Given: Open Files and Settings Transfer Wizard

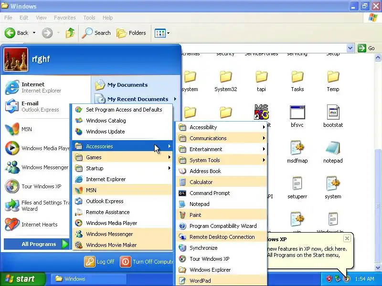Looking at the screenshot, I should [37, 205].
